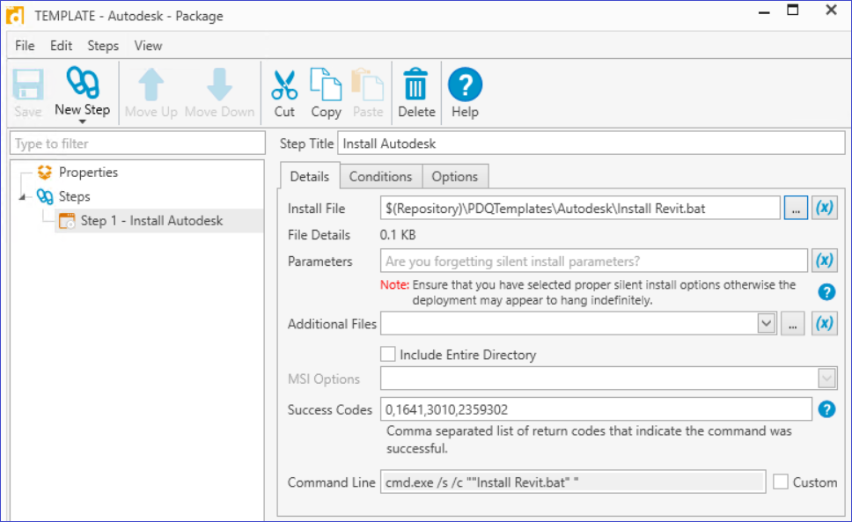Click the Command Line text field
The width and height of the screenshot is (852, 522).
pyautogui.click(x=573, y=482)
